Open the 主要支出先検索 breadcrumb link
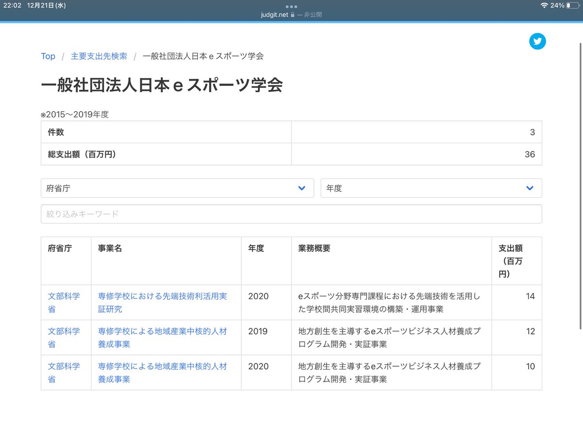Viewport: 583px width, 437px height. point(99,56)
